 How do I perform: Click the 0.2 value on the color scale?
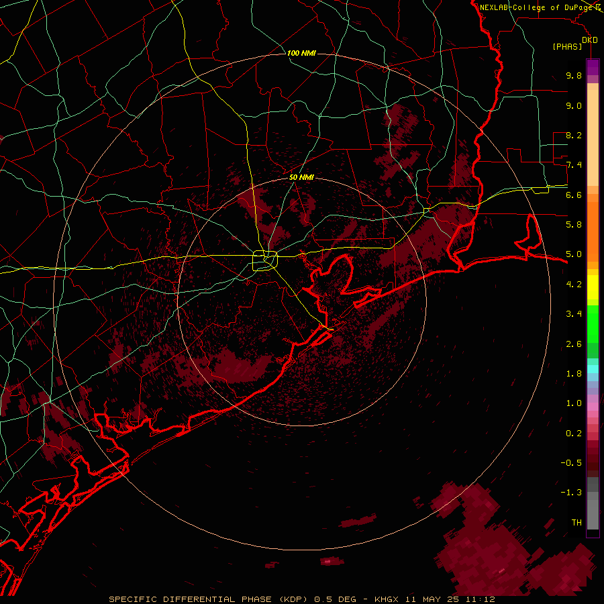[574, 434]
